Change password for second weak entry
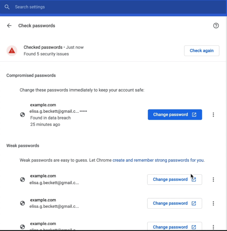This screenshot has height=231, width=227. [174, 203]
